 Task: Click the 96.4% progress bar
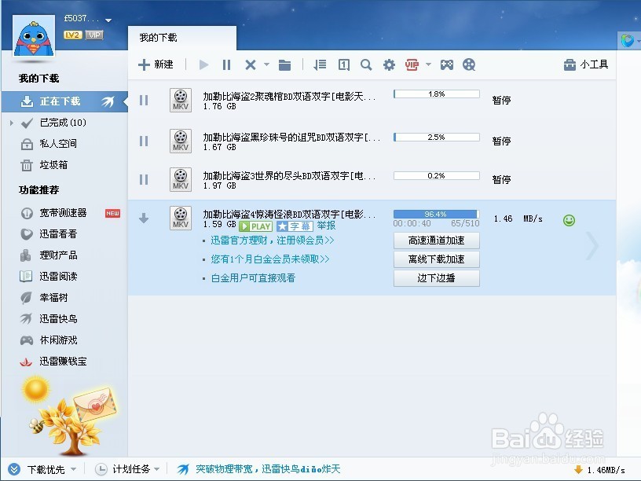(x=437, y=215)
